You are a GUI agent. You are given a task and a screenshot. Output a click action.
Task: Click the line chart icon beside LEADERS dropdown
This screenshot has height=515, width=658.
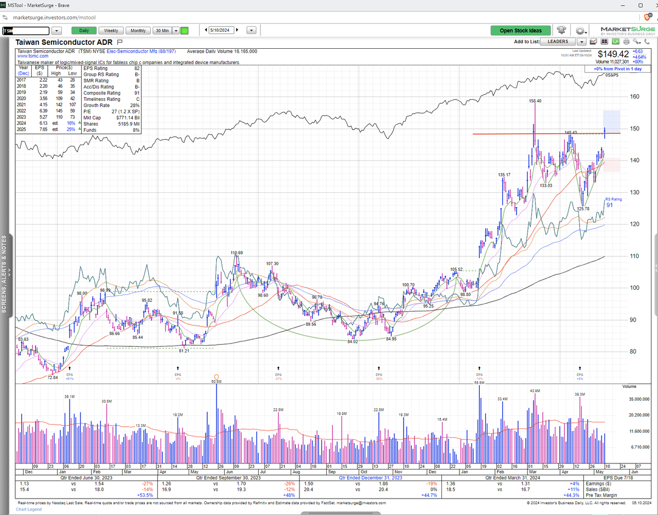(x=594, y=42)
